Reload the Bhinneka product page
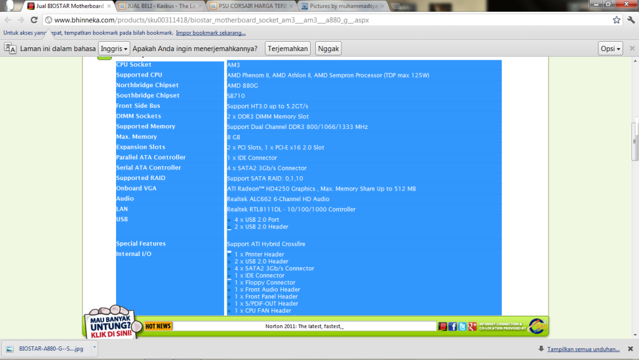 click(34, 20)
